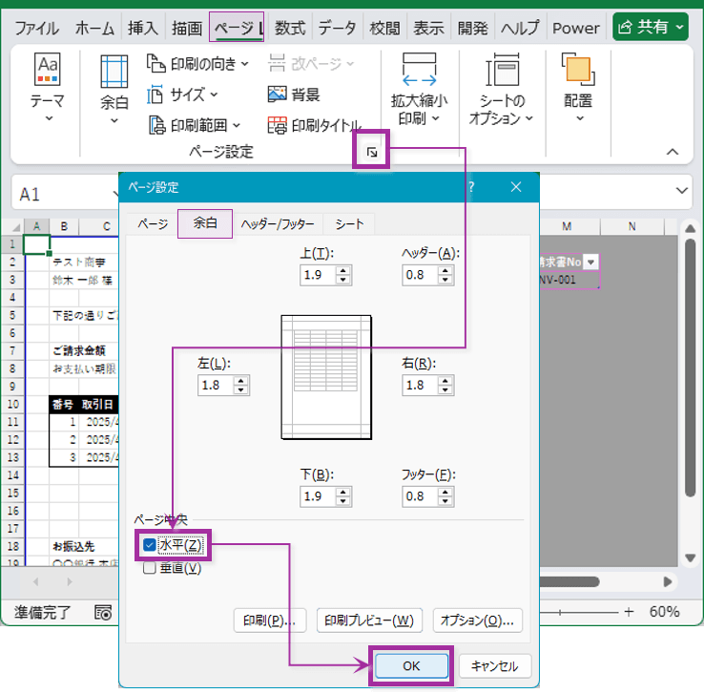Click vertical scrollbar up arrow
704x694 pixels.
tap(690, 228)
